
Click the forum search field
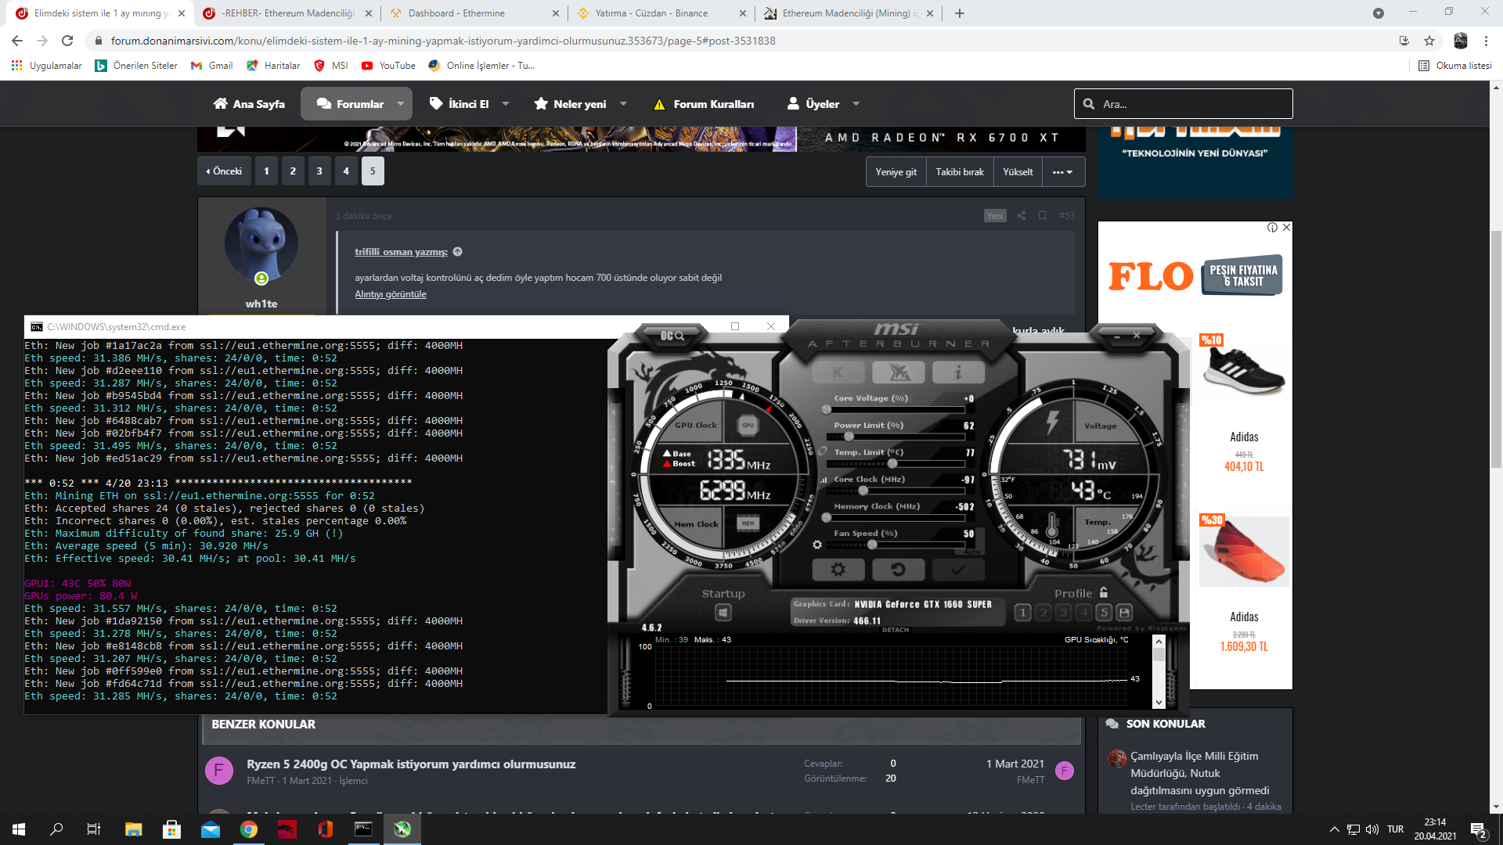[x=1183, y=104]
